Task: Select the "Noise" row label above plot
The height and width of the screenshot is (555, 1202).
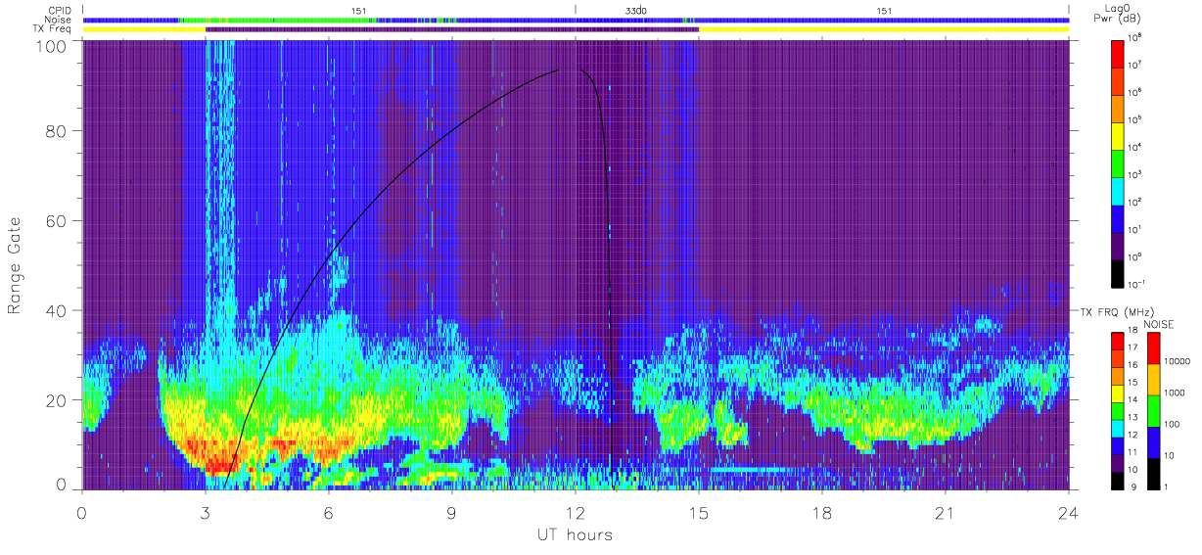Action: (59, 20)
